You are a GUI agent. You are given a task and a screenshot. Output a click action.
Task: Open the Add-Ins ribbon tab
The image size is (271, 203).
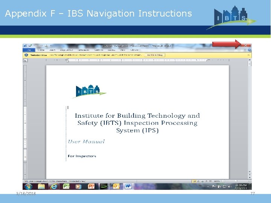[134, 50]
